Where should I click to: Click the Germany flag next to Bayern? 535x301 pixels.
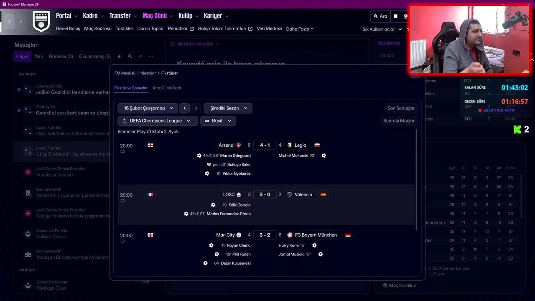348,235
